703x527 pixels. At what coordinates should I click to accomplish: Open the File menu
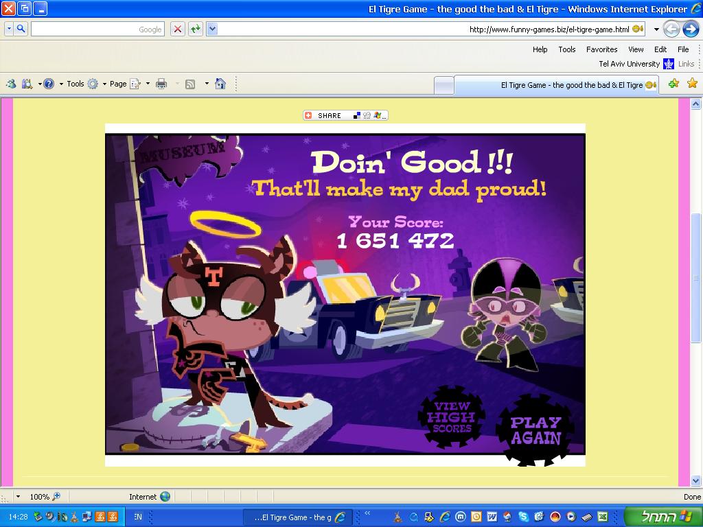(x=683, y=49)
